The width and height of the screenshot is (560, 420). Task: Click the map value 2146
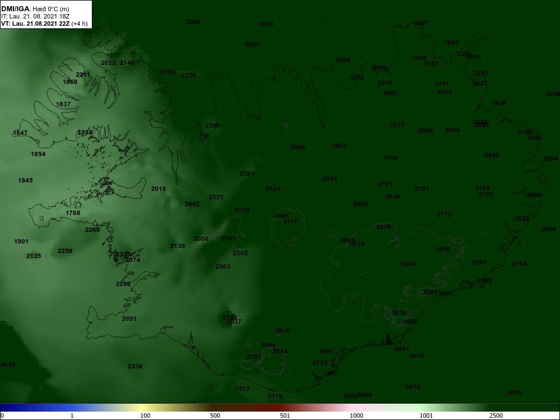128,63
